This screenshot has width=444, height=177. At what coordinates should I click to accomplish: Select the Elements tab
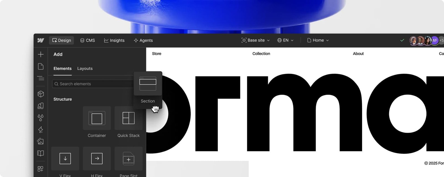click(x=62, y=68)
